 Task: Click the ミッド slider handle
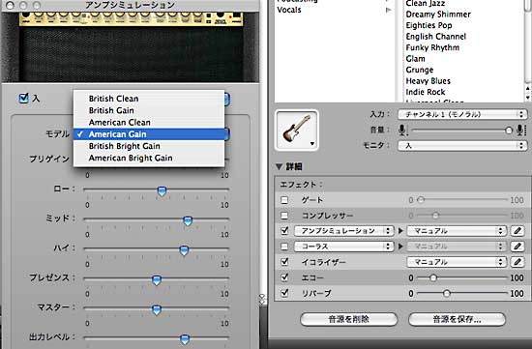[x=188, y=221]
